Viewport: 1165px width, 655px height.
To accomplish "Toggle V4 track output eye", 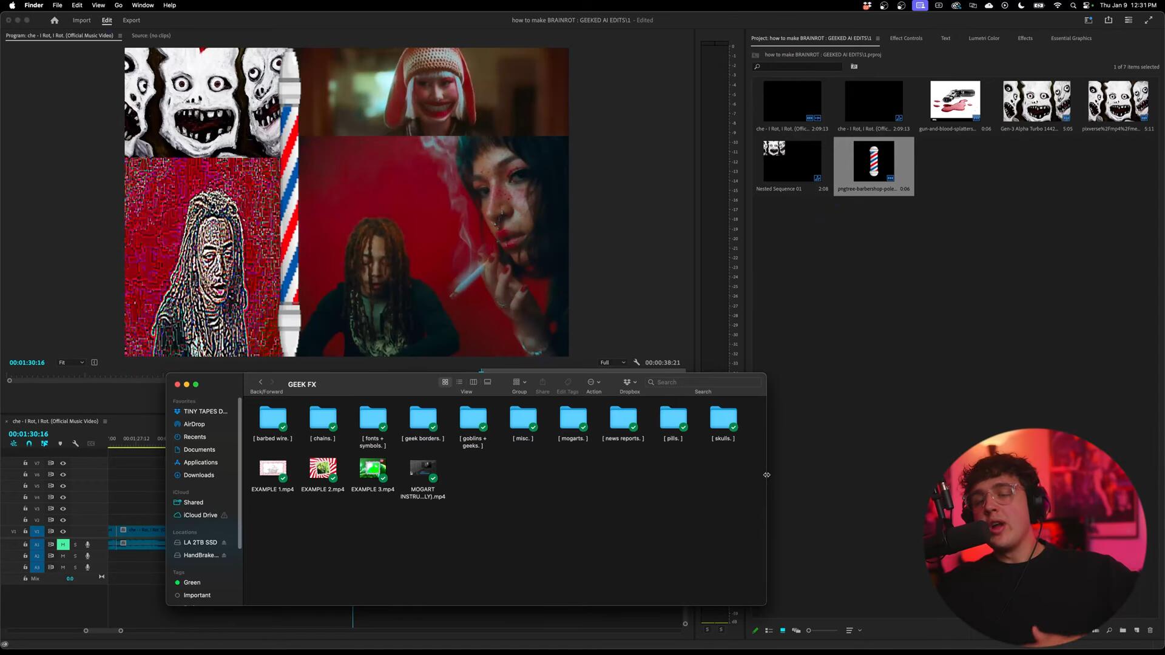I will click(62, 497).
